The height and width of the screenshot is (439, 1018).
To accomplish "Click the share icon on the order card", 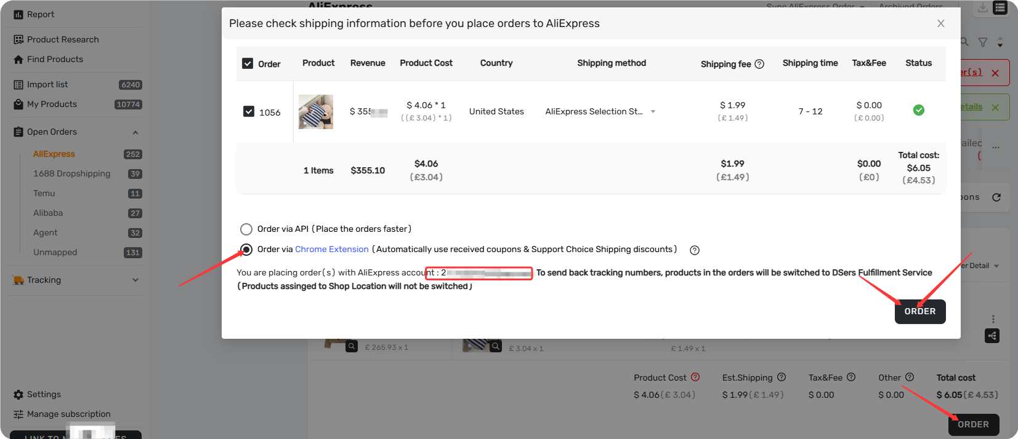I will click(x=992, y=336).
